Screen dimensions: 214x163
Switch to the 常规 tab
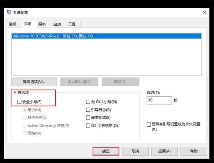coord(12,24)
